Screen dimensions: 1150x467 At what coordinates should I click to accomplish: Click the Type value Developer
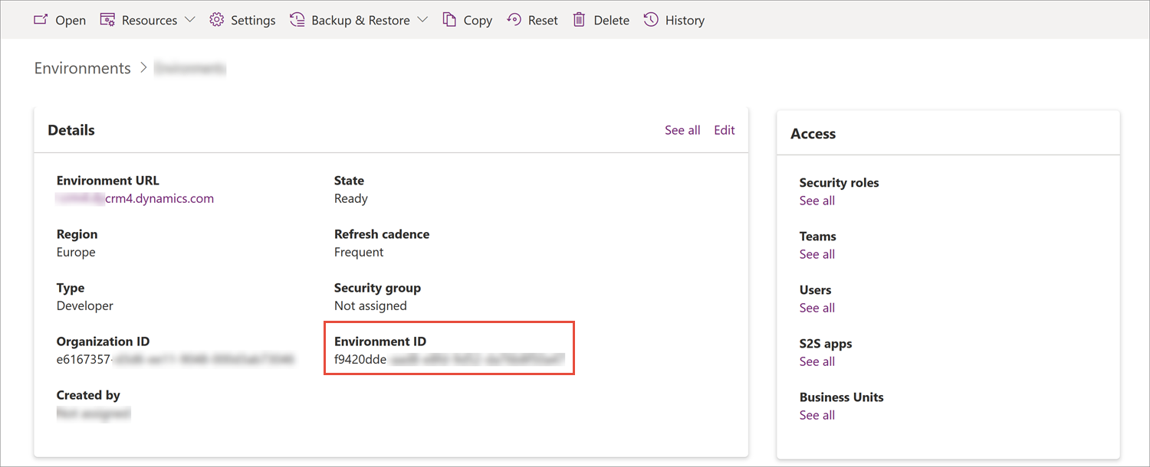click(84, 305)
